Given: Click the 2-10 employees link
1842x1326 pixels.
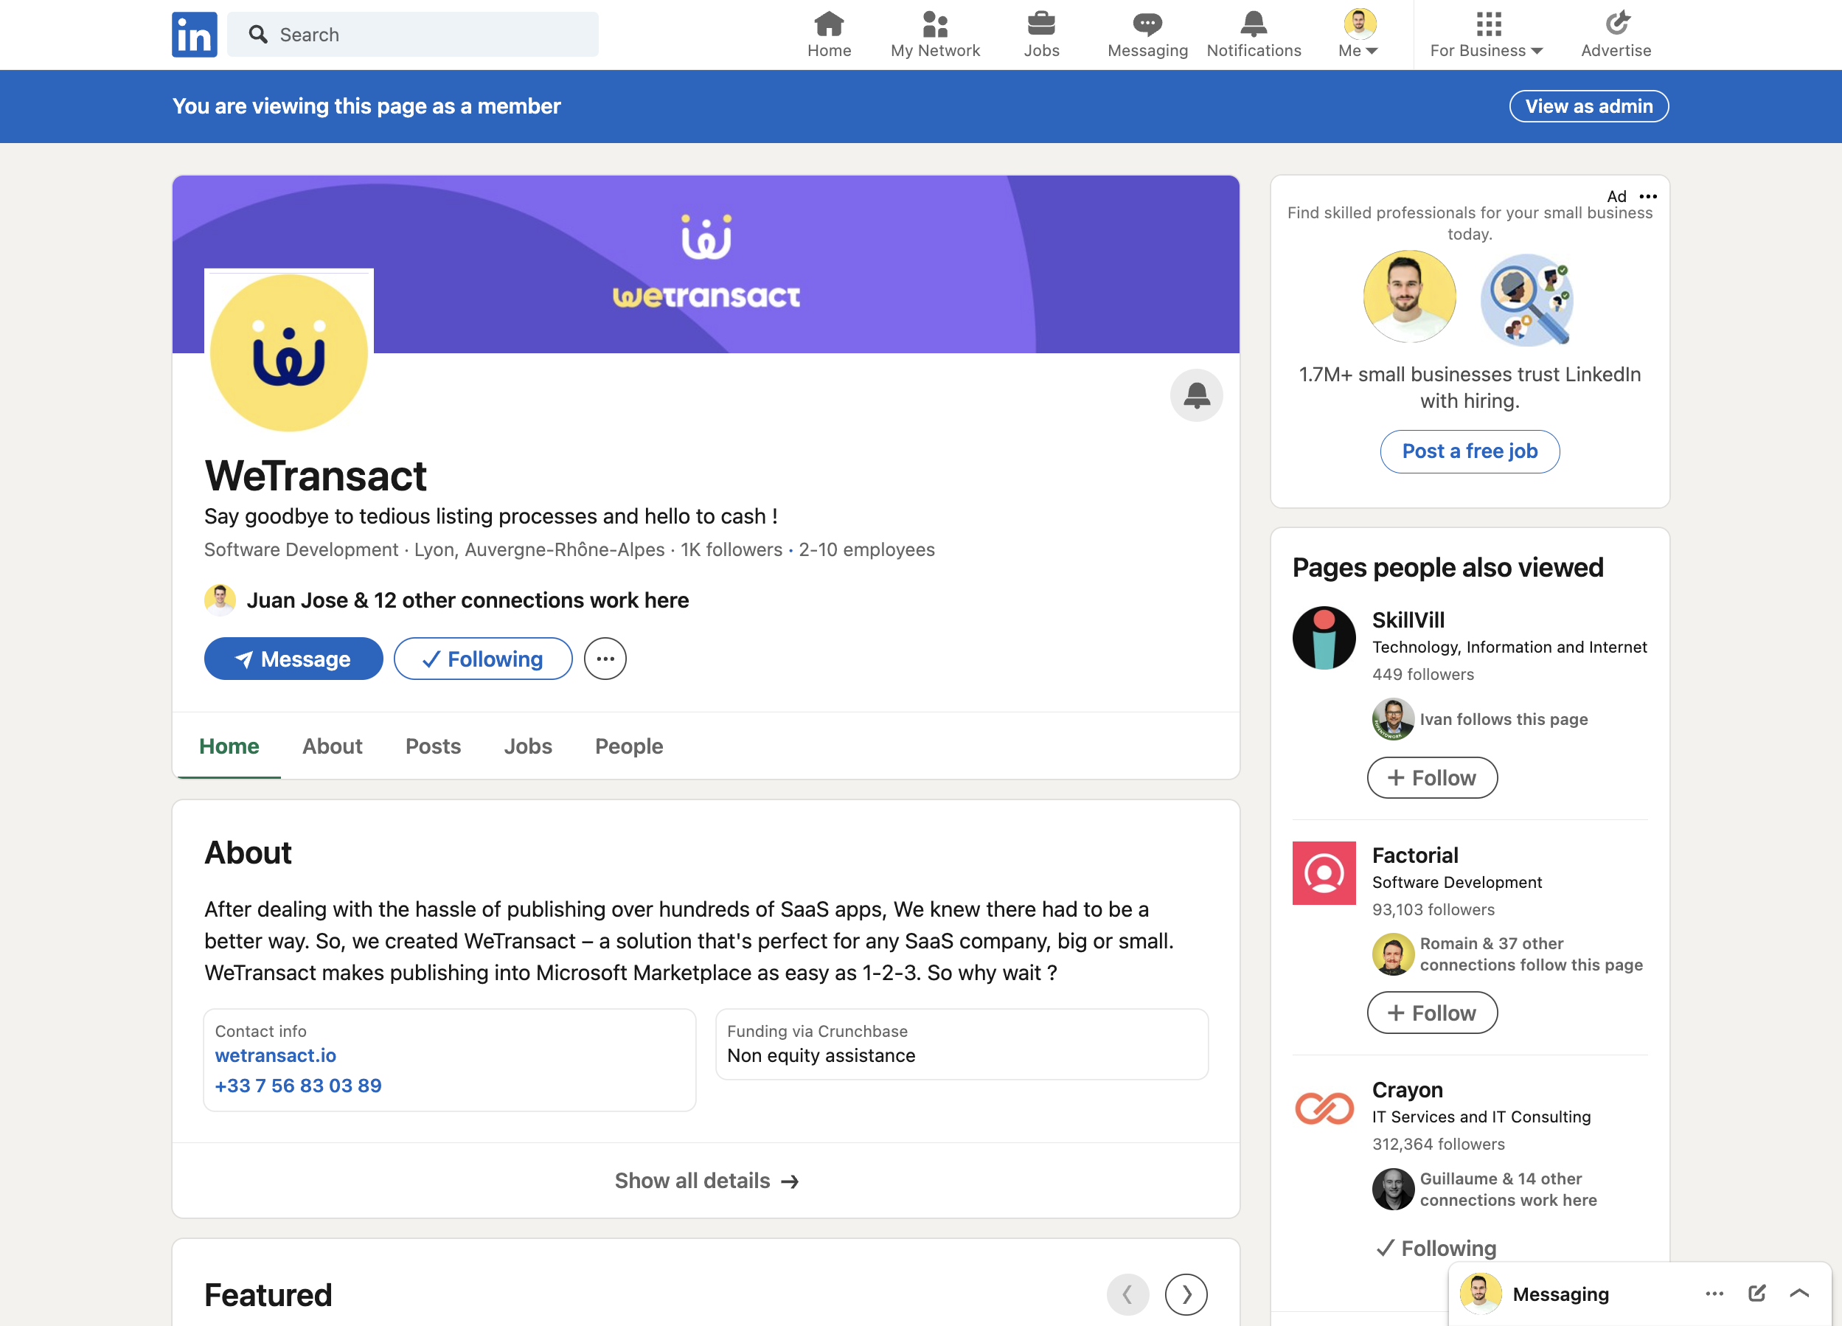Looking at the screenshot, I should [x=866, y=550].
